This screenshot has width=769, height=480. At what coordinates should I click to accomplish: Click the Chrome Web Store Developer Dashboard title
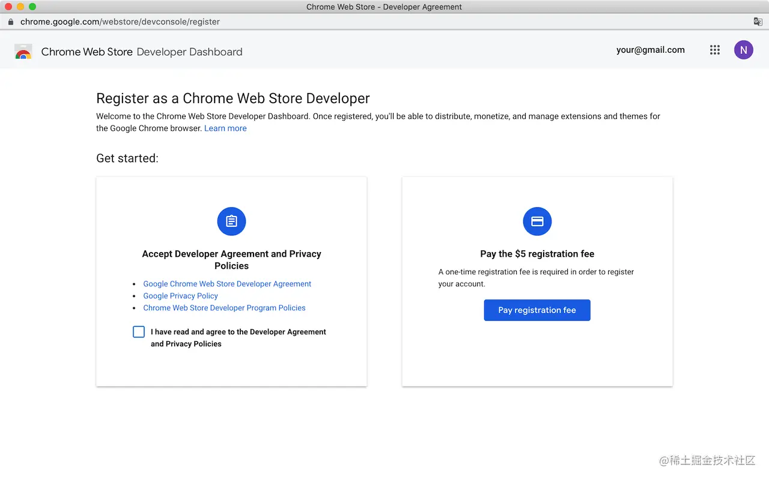[142, 52]
